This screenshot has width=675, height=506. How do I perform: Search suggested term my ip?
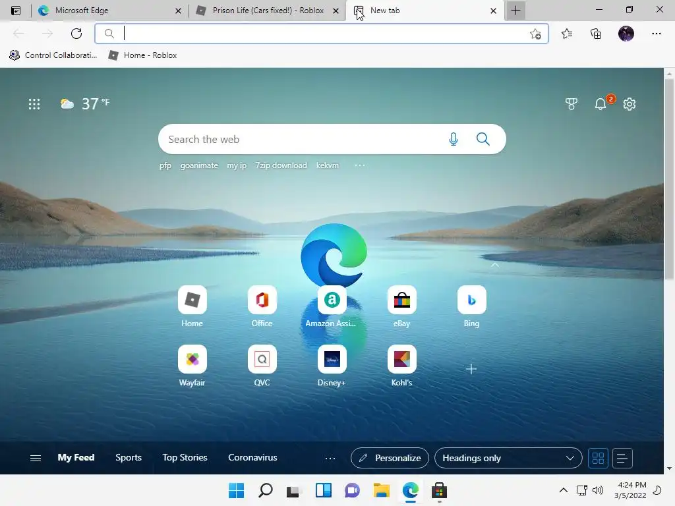[x=237, y=165]
